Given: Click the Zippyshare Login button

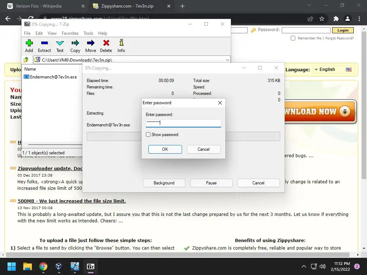Looking at the screenshot, I should click(x=343, y=30).
